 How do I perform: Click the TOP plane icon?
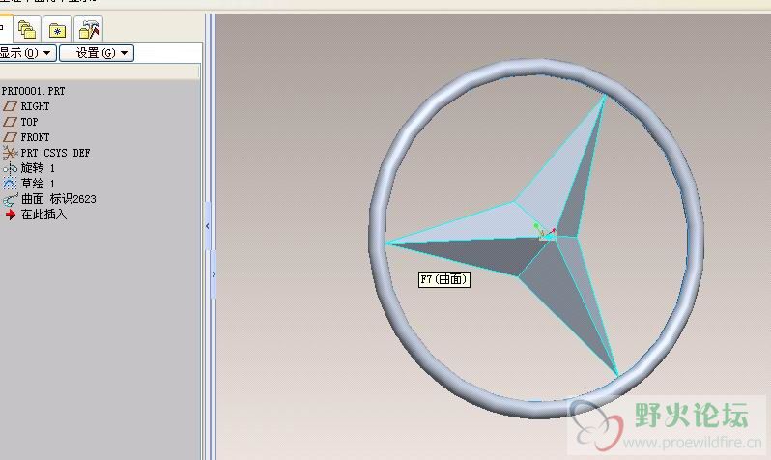click(x=10, y=122)
